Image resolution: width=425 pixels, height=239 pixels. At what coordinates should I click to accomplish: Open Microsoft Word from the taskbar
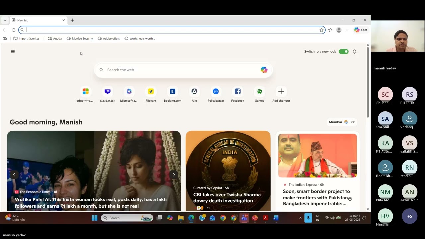[276, 218]
